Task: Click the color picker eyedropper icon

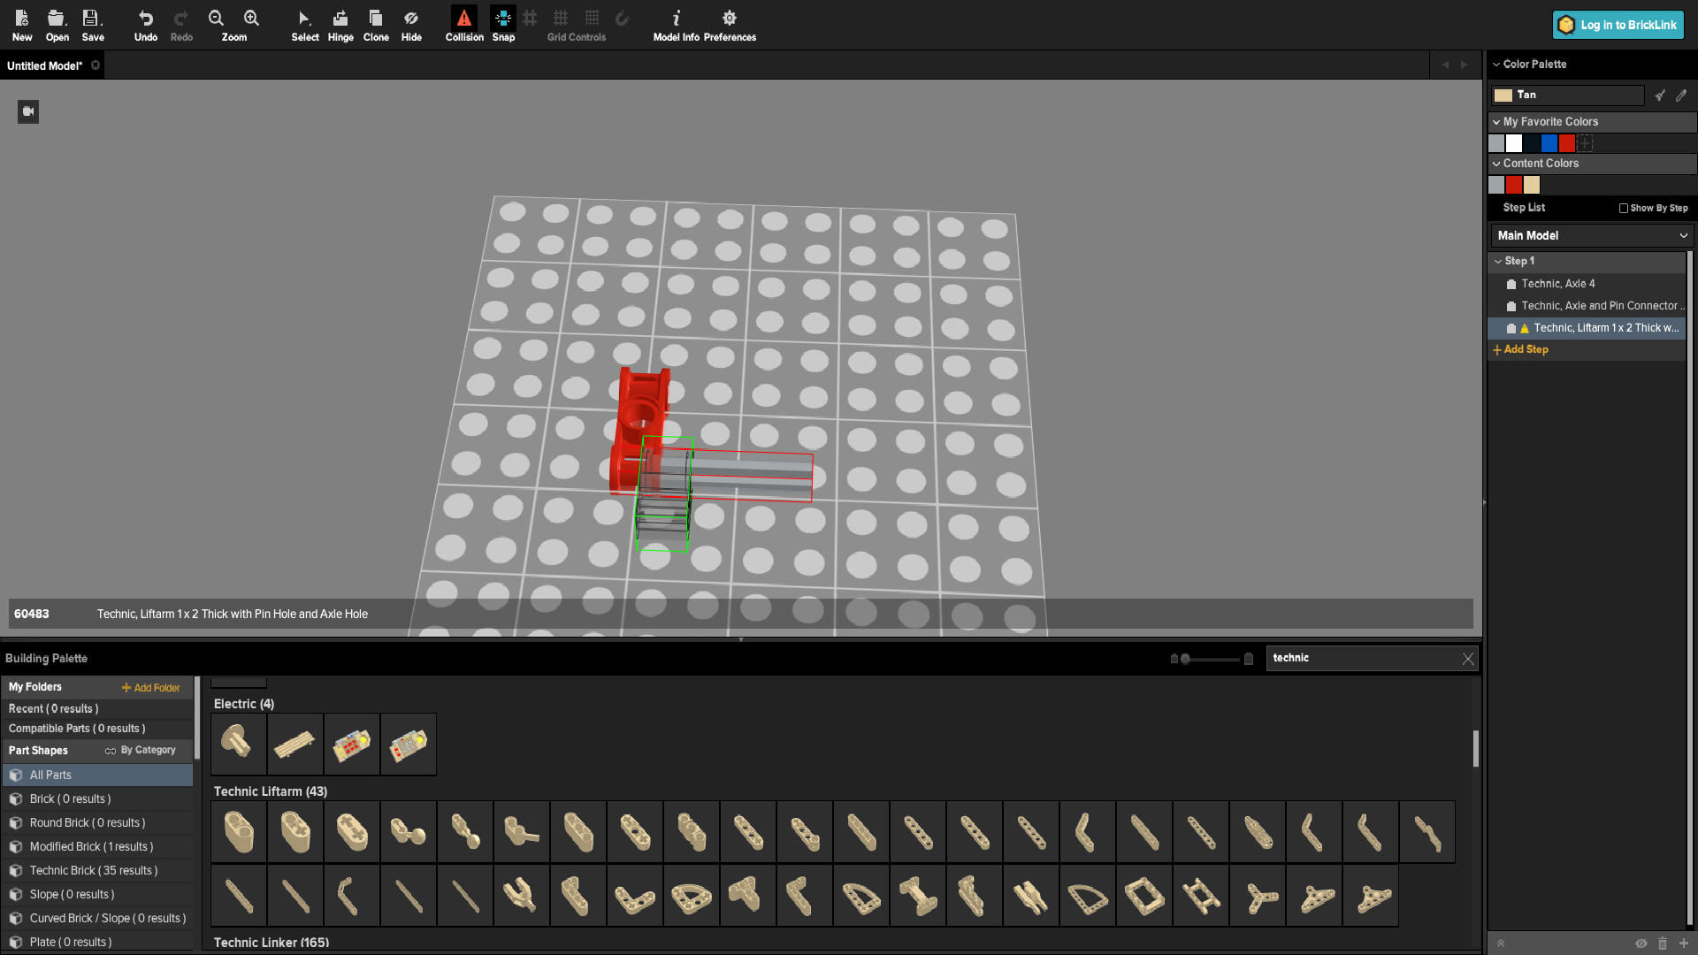Action: (1681, 95)
